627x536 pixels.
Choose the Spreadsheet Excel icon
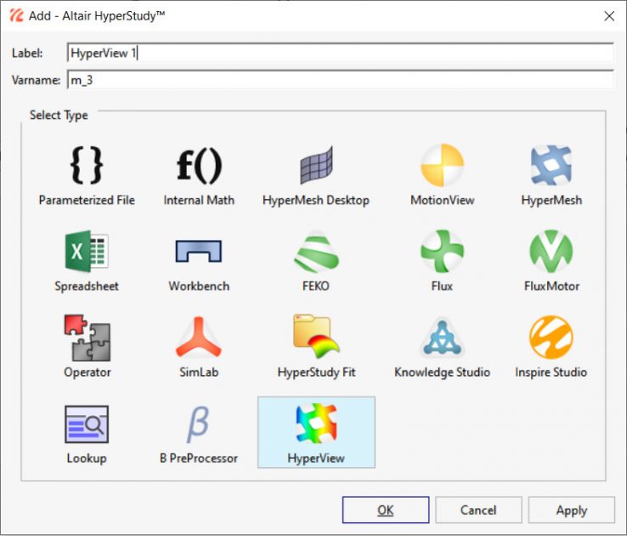coord(87,253)
